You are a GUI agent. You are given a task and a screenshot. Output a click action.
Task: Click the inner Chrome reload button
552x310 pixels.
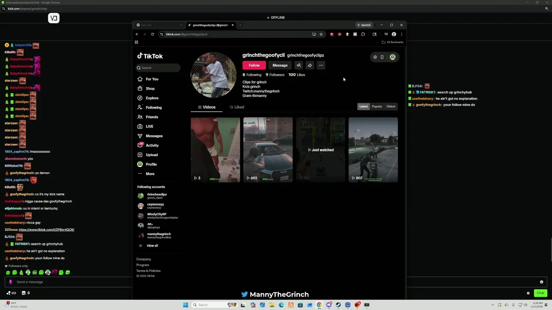(152, 34)
